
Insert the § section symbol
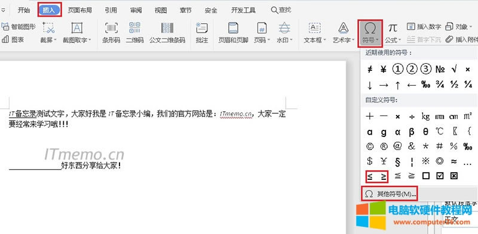(397, 162)
